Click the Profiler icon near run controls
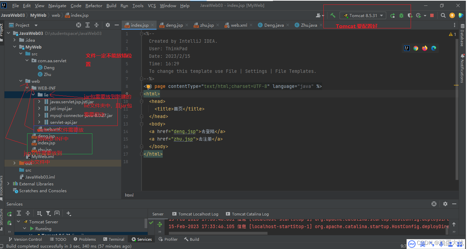 [x=419, y=15]
